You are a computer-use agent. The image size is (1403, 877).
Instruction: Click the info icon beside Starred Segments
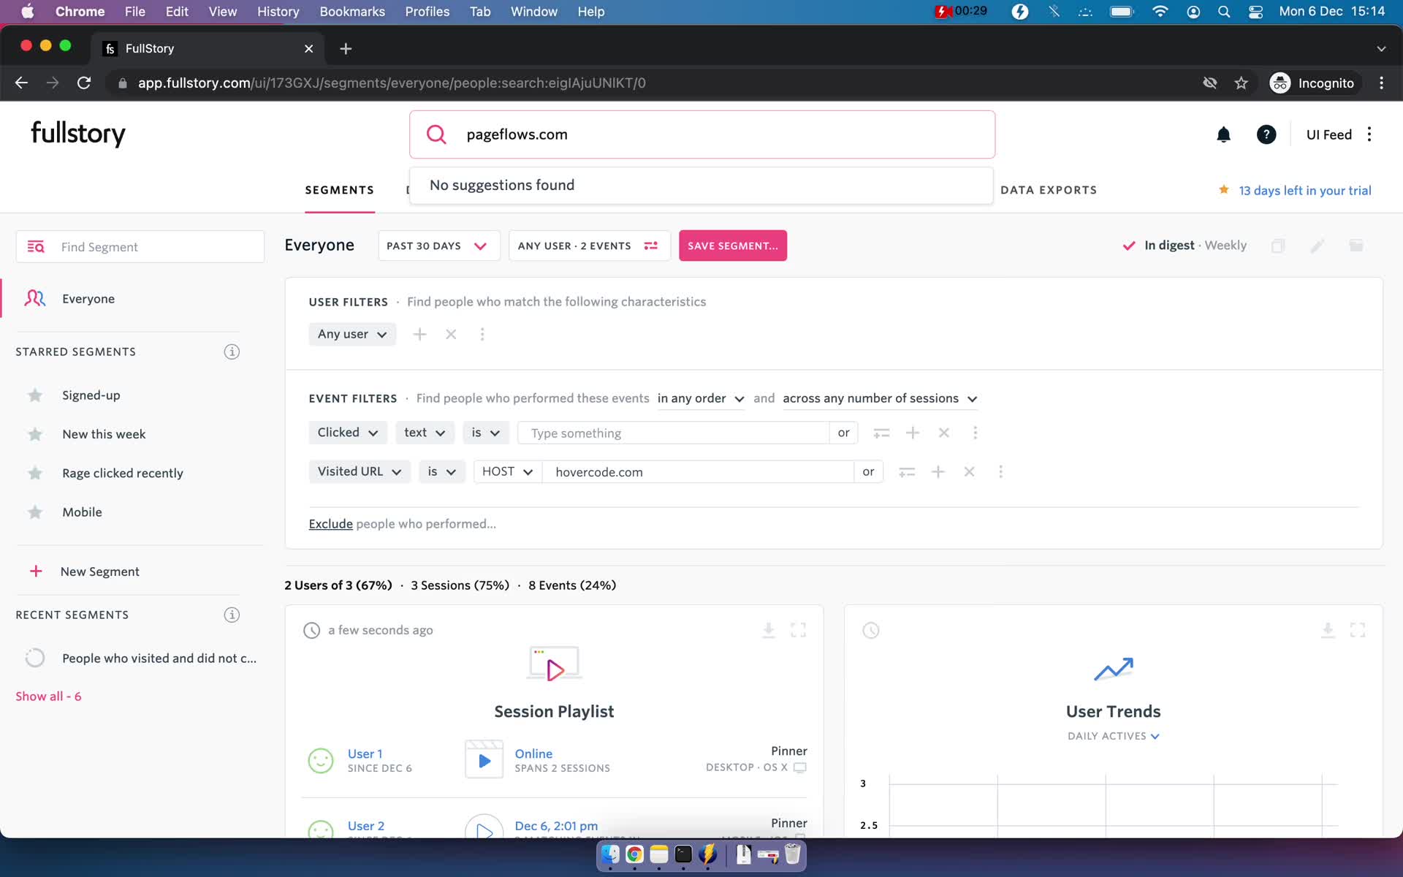coord(232,352)
